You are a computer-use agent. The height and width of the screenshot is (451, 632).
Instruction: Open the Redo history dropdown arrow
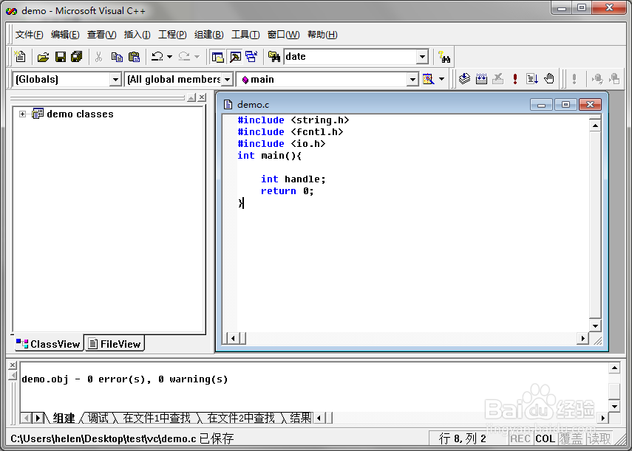197,57
